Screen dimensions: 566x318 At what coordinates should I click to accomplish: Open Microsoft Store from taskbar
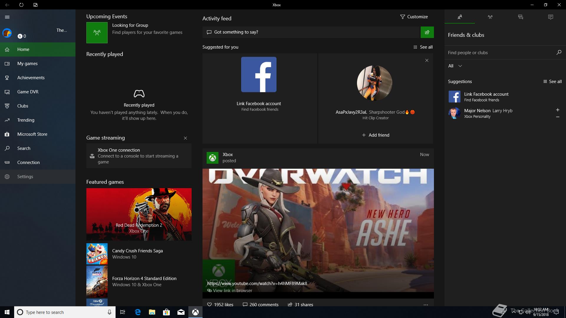tap(167, 312)
